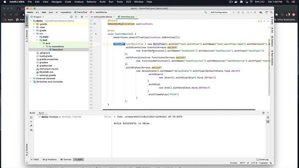Toggle soft-wrap icon in the build output

[x=268, y=117]
